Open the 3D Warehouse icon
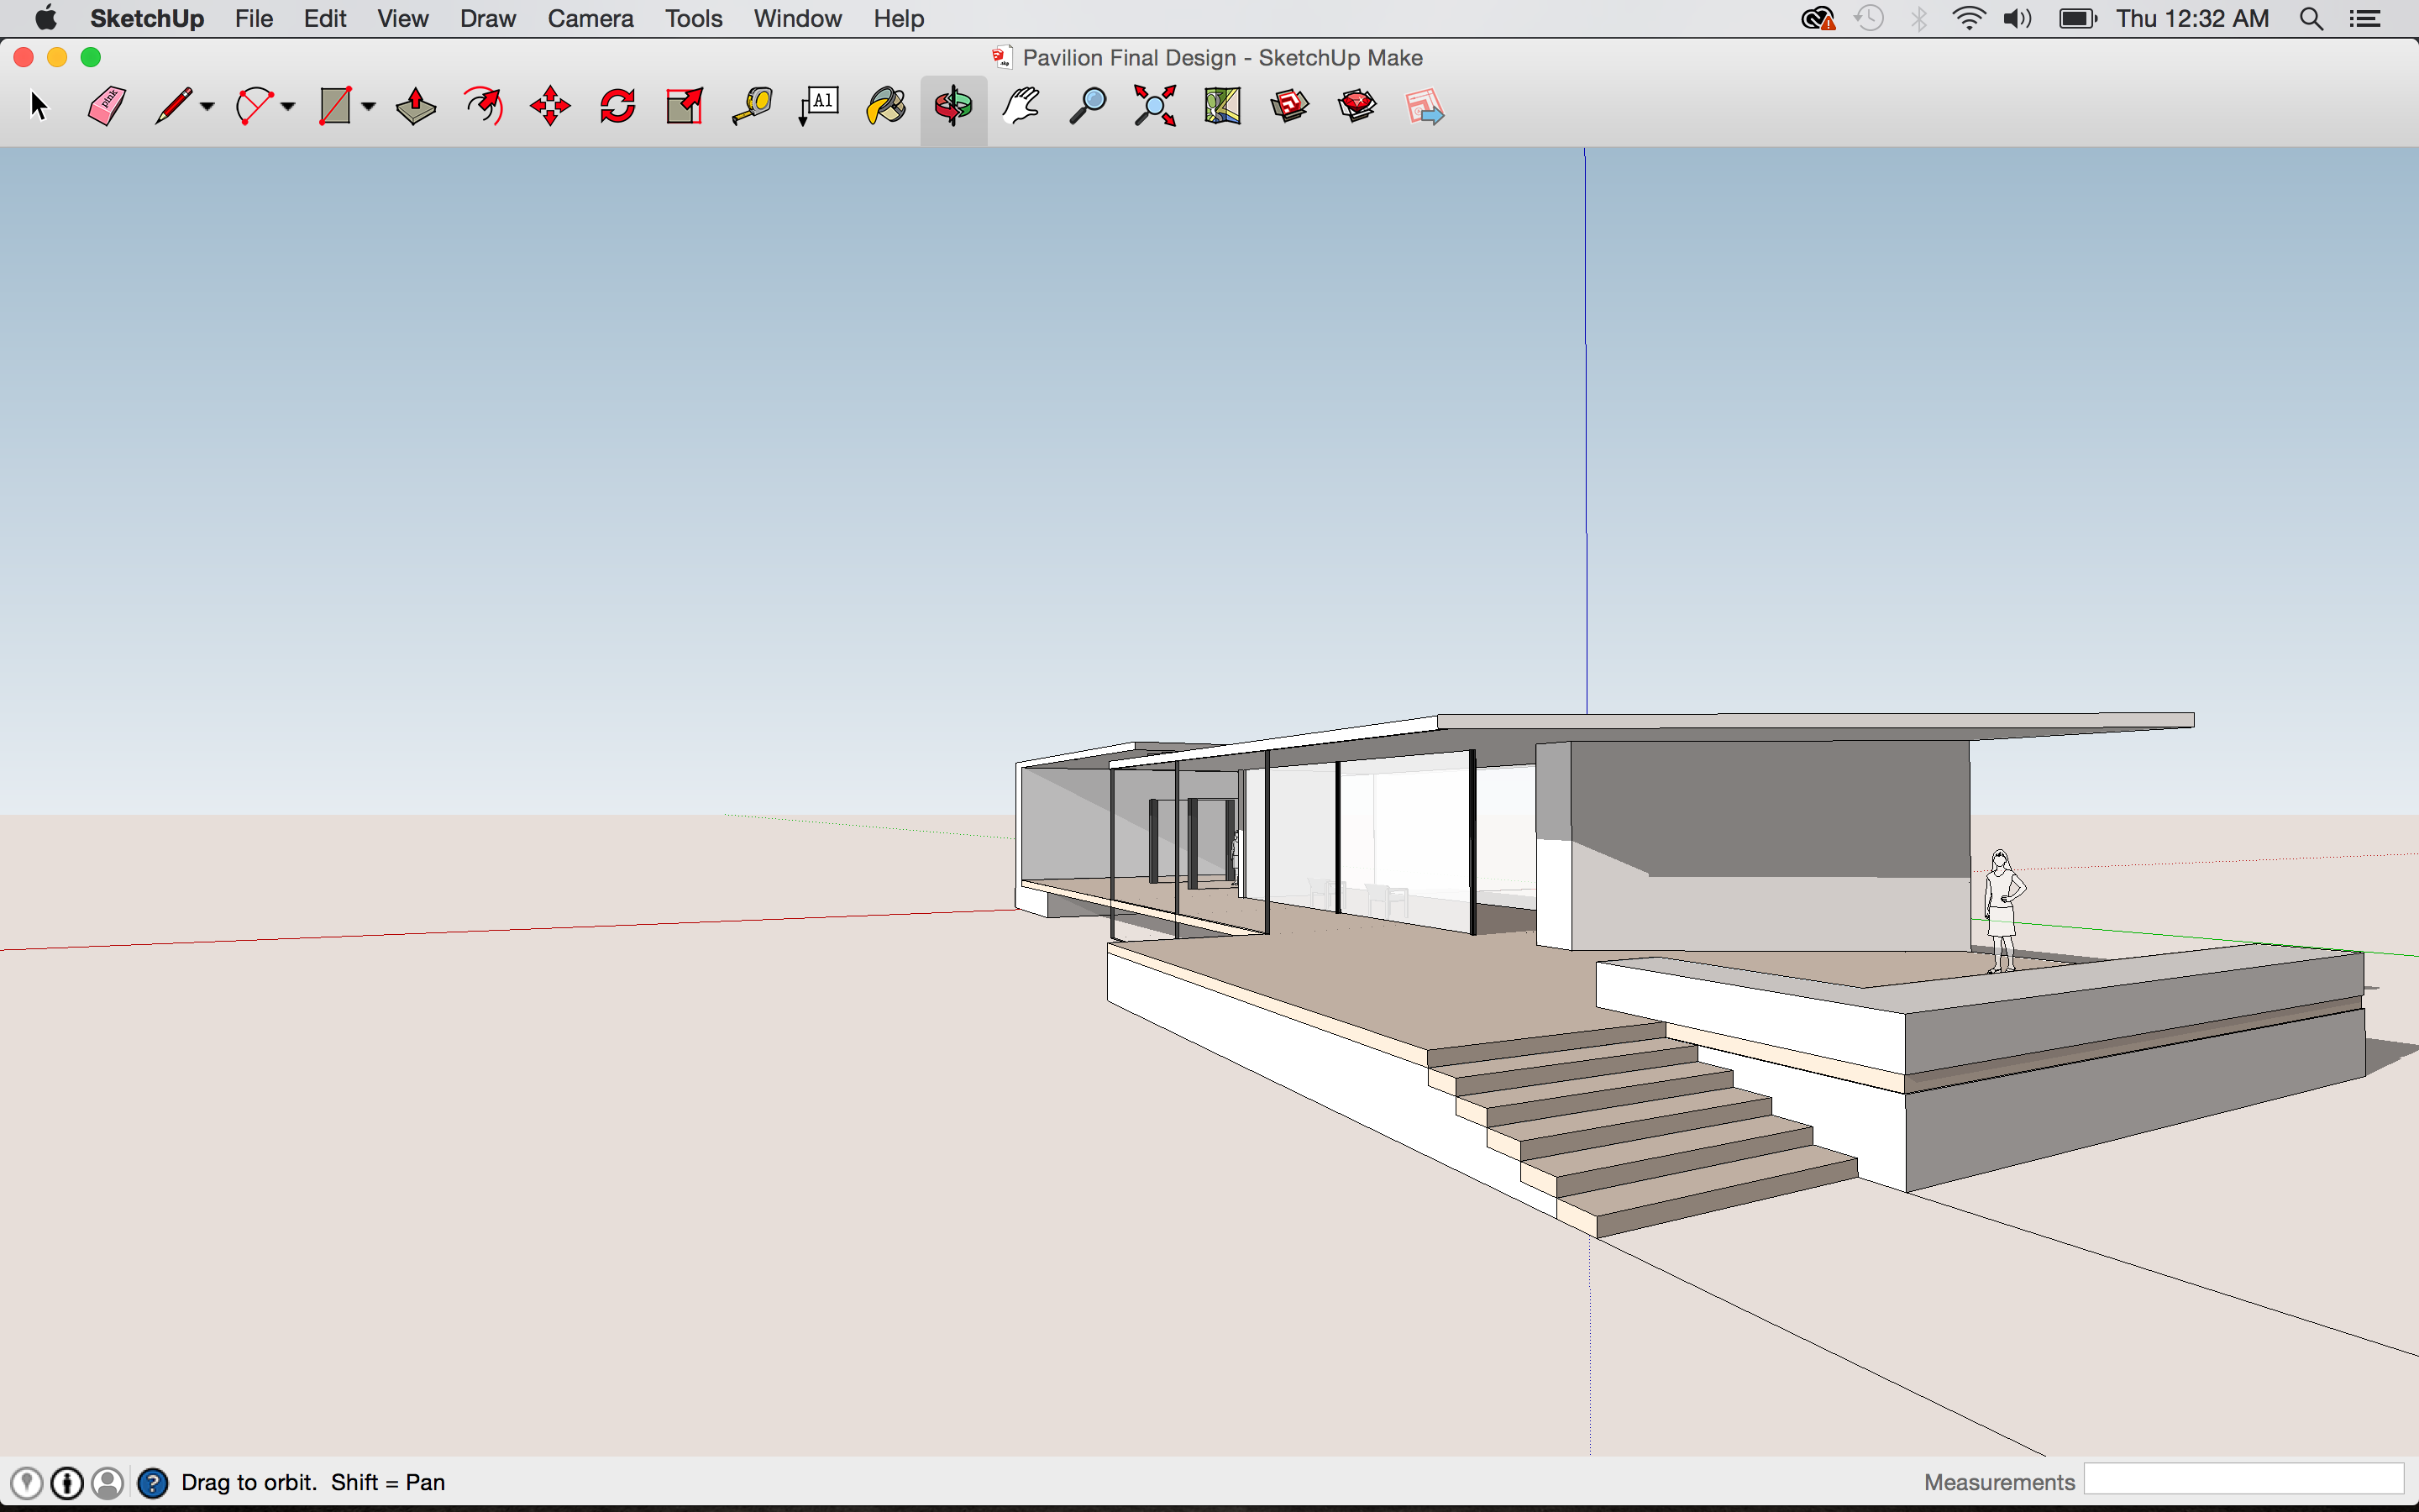 pos(1289,105)
